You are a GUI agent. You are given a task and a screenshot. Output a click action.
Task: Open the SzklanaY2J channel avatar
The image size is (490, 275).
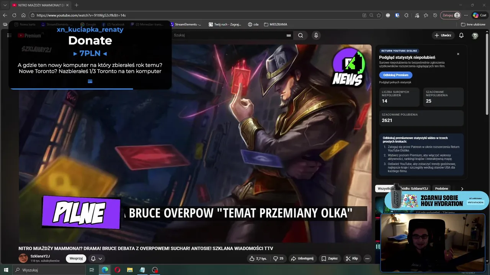coord(23,258)
